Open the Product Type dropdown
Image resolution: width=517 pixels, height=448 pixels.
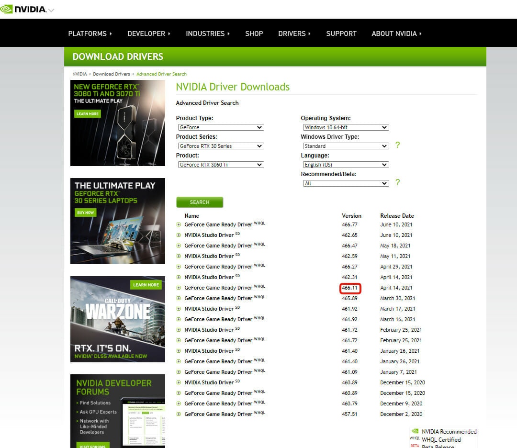pos(220,127)
